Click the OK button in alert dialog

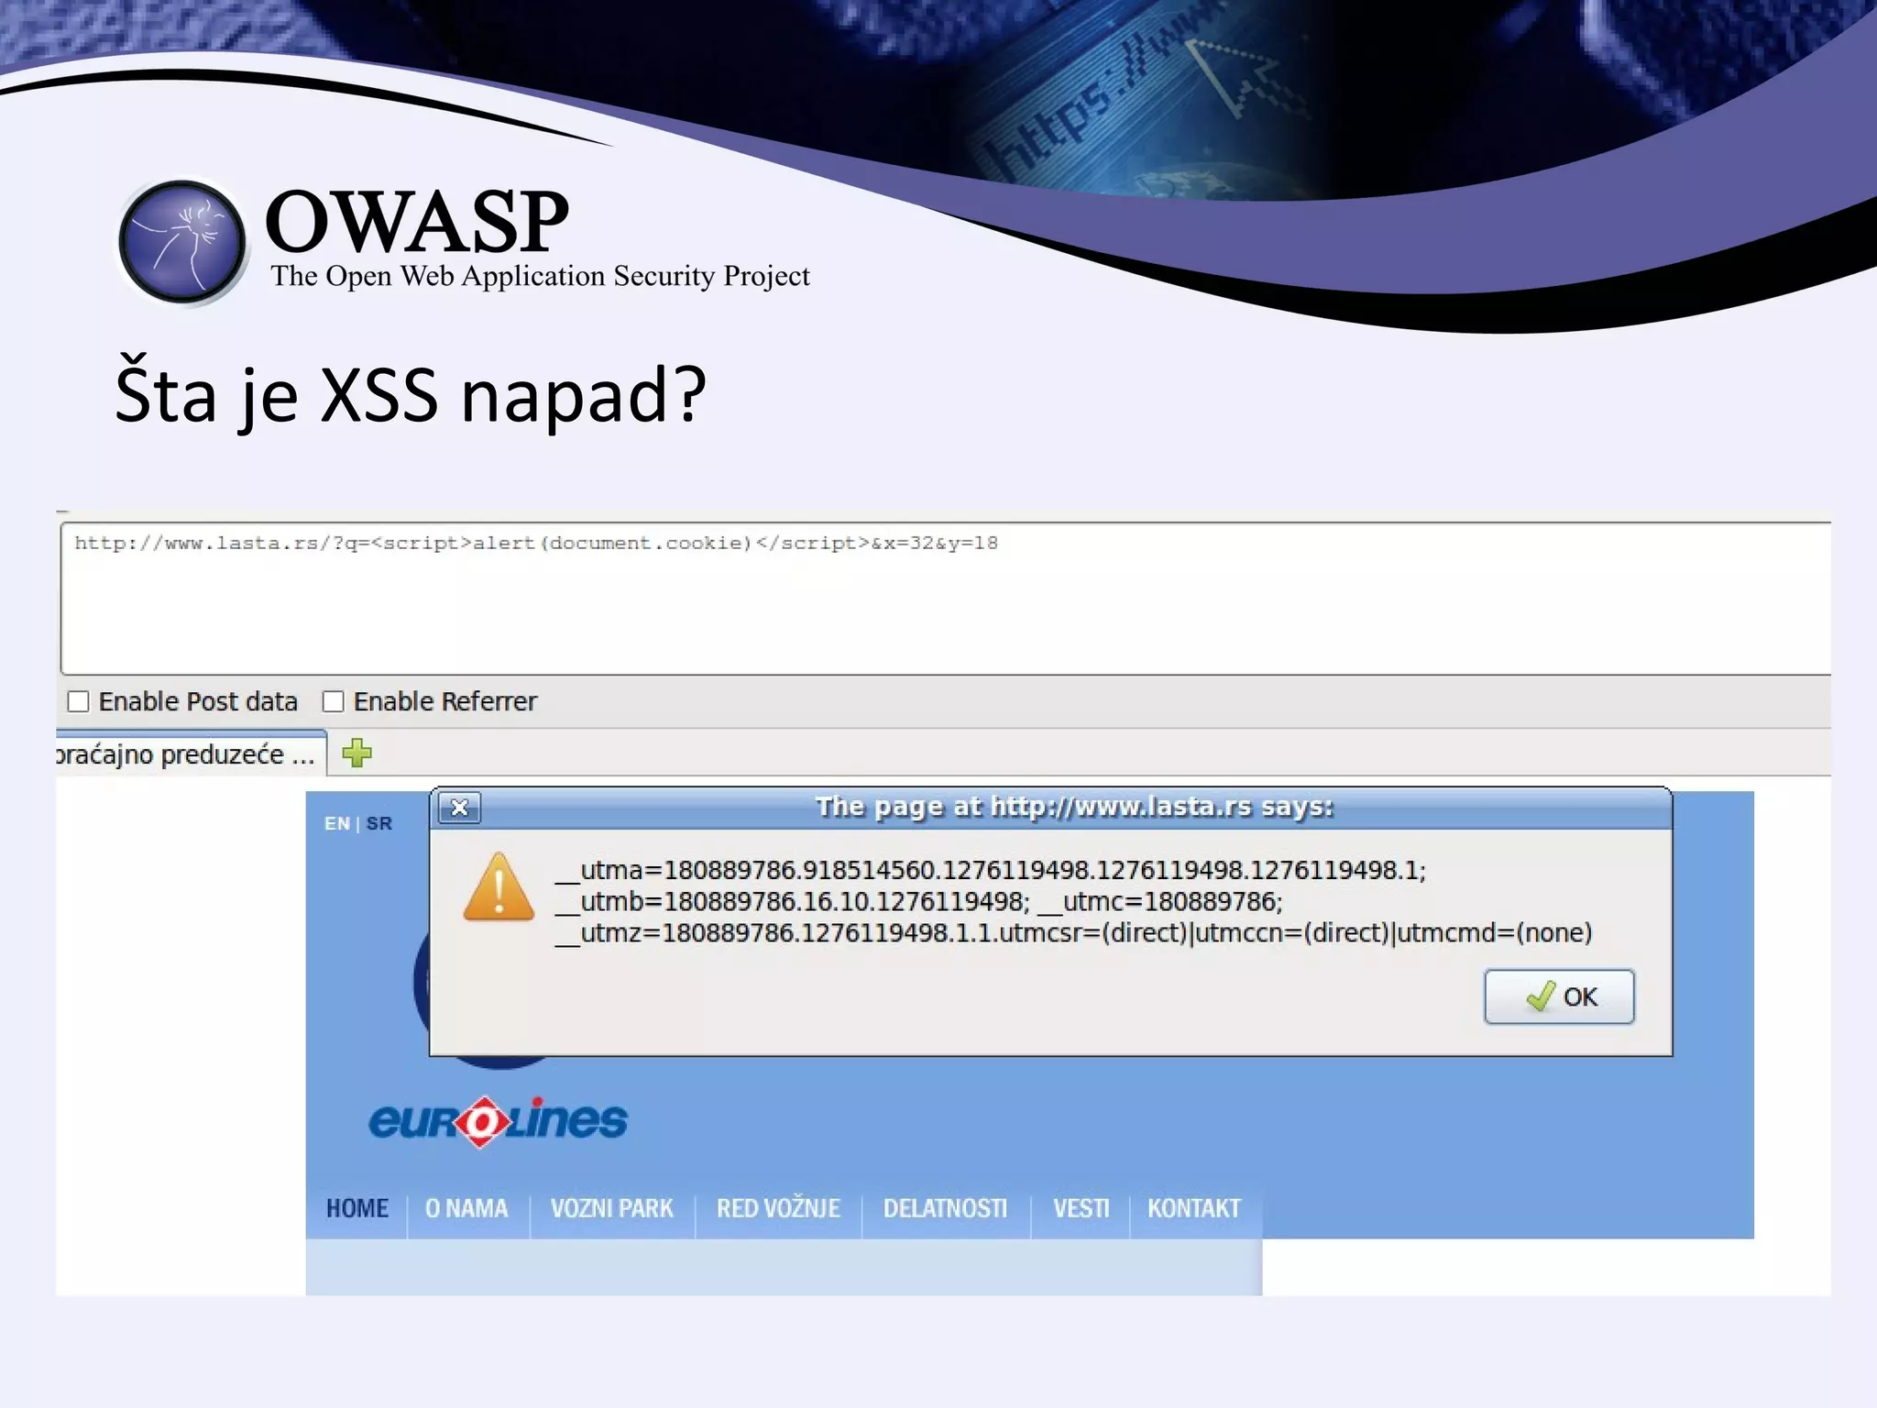pos(1559,996)
